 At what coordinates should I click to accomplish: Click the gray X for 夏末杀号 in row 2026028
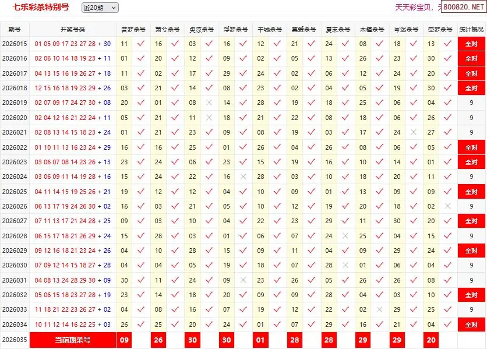pyautogui.click(x=345, y=236)
